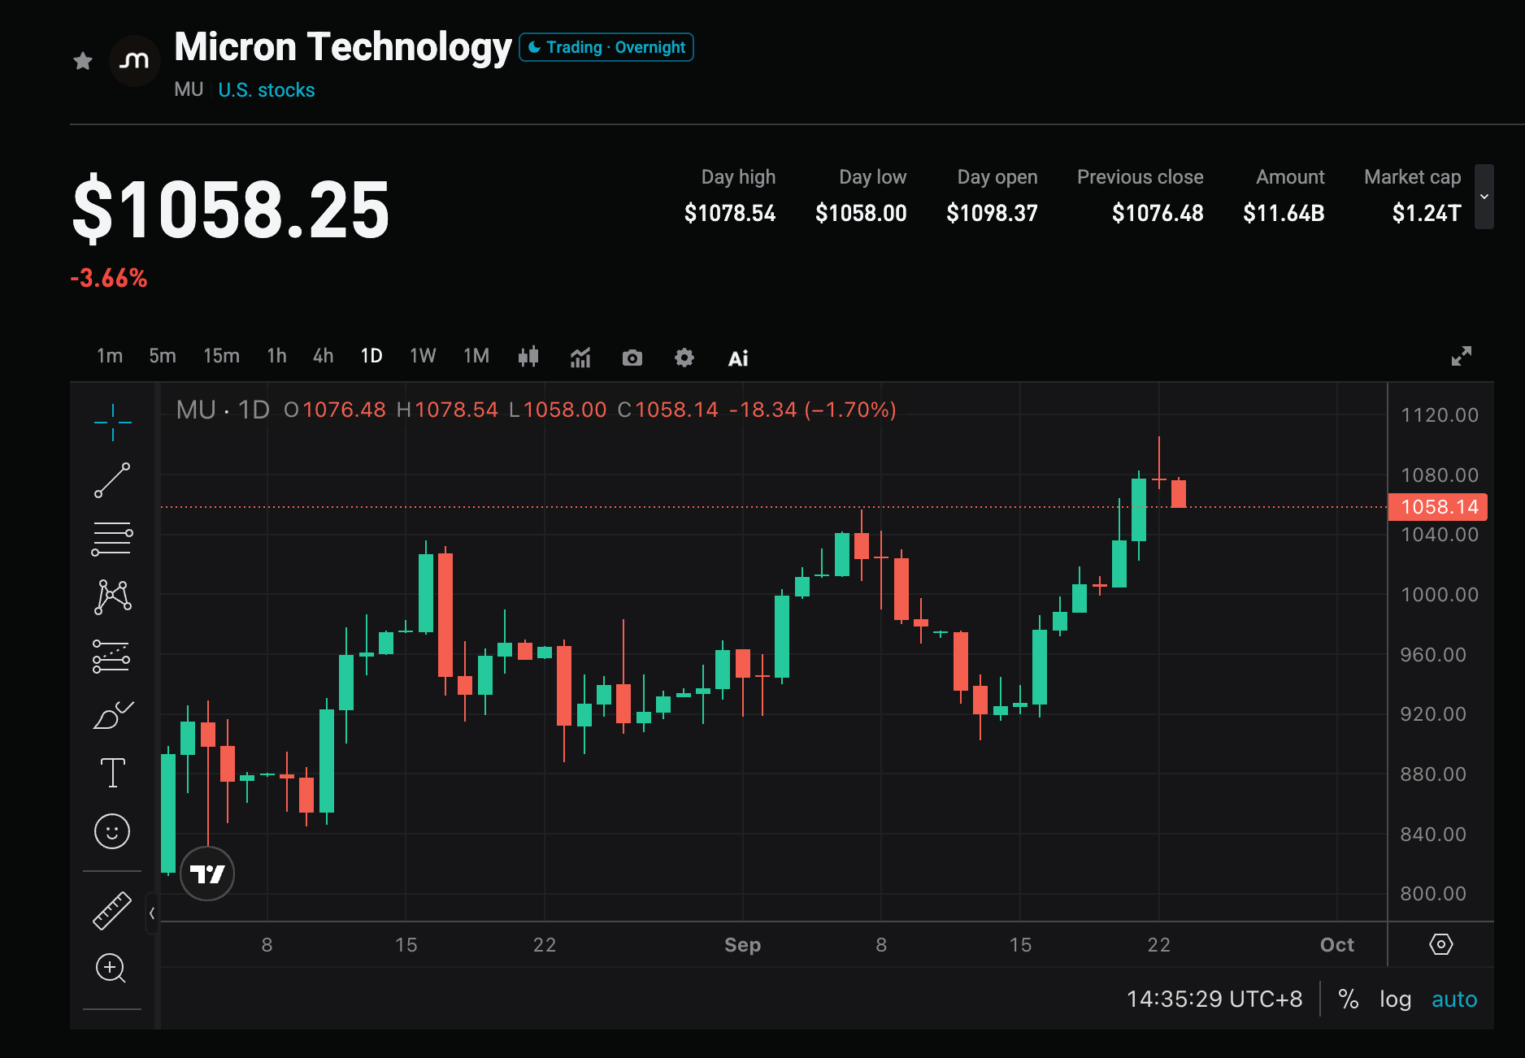Expand the chart to fullscreen

coord(1462,356)
